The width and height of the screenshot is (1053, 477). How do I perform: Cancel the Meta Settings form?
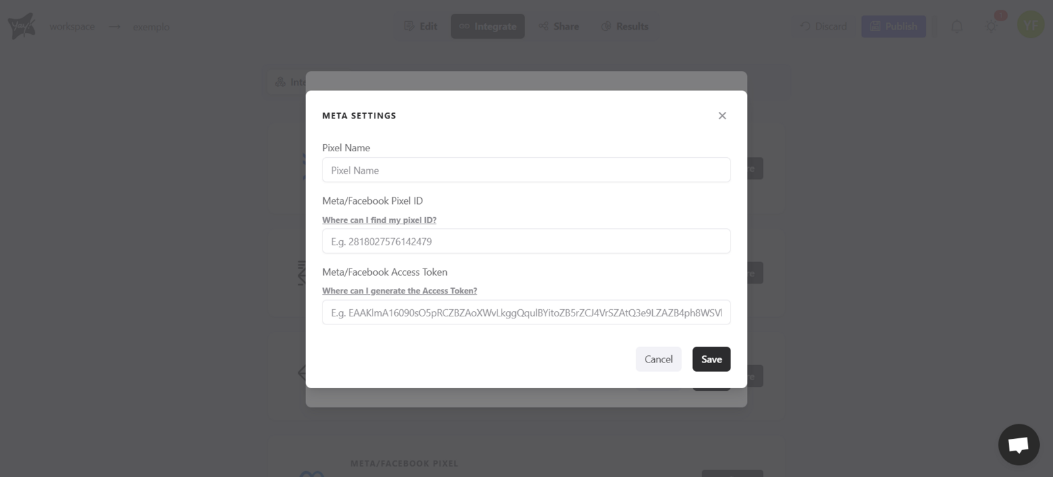[658, 359]
